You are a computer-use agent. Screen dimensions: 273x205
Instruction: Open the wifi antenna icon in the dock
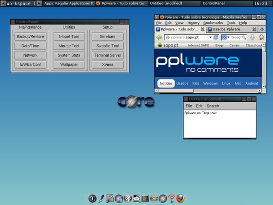coord(172,198)
